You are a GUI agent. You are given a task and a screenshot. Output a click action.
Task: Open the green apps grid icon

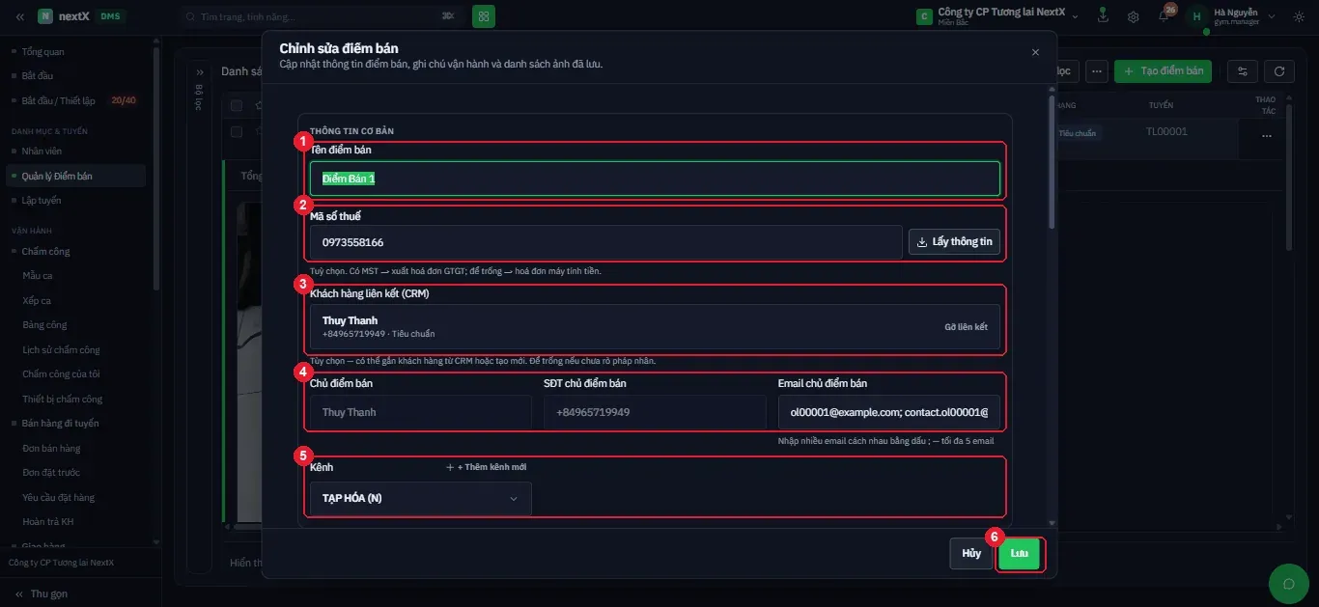click(483, 15)
